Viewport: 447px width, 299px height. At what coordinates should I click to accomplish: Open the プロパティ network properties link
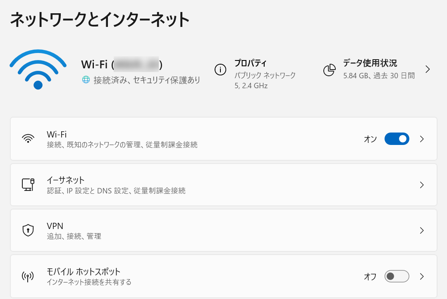pyautogui.click(x=251, y=63)
